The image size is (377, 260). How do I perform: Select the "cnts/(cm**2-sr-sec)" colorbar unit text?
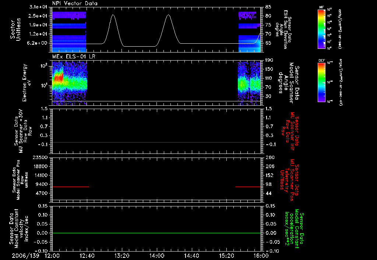[340, 29]
